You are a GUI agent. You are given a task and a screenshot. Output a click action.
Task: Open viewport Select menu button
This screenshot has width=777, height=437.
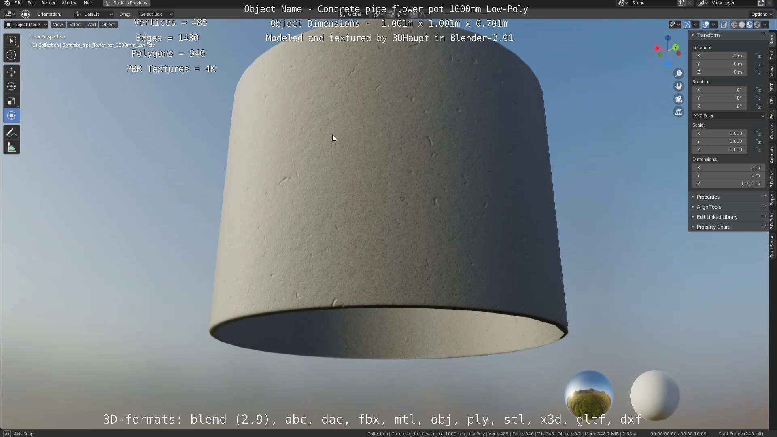point(75,25)
